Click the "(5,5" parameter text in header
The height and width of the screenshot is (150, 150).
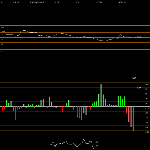click(77, 2)
